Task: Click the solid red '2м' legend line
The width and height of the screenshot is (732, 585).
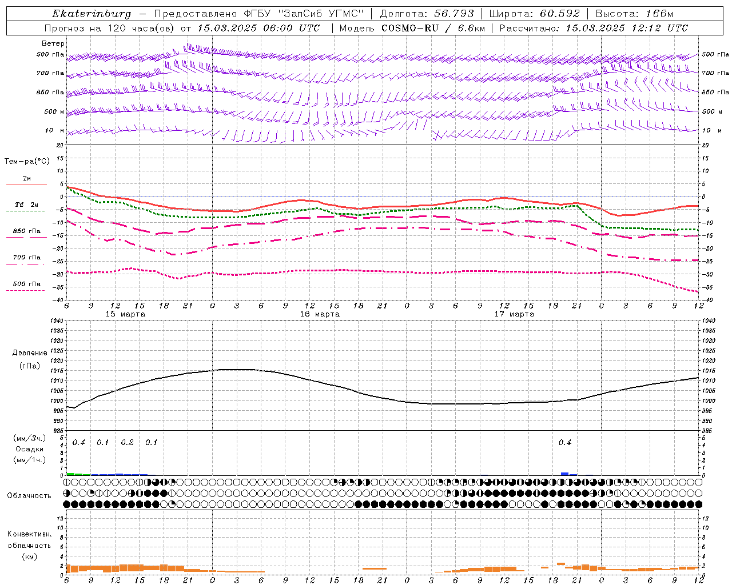Action: 26,185
